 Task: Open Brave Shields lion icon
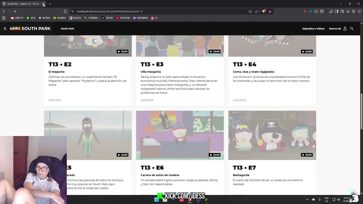tap(264, 11)
